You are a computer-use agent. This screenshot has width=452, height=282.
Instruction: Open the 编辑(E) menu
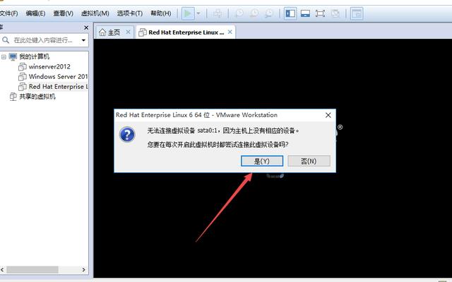(35, 13)
